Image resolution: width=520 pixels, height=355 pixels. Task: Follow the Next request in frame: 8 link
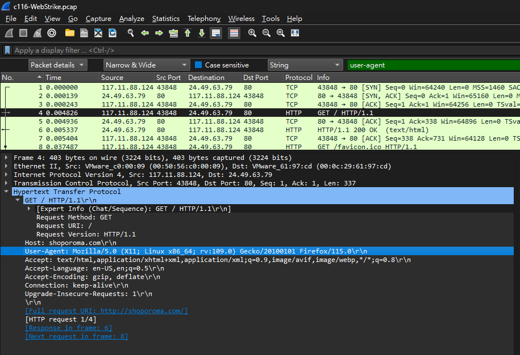pyautogui.click(x=77, y=336)
